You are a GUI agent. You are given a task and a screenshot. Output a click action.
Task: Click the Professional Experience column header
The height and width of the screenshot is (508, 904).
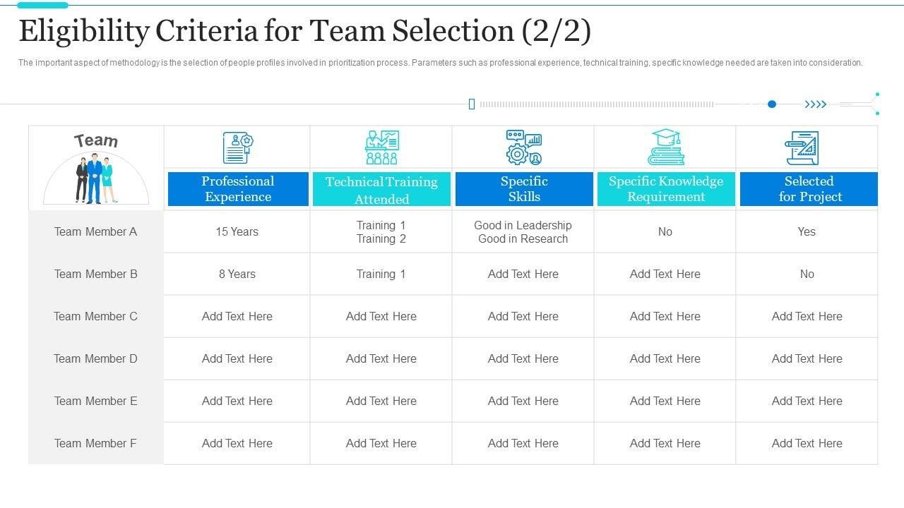coord(238,189)
